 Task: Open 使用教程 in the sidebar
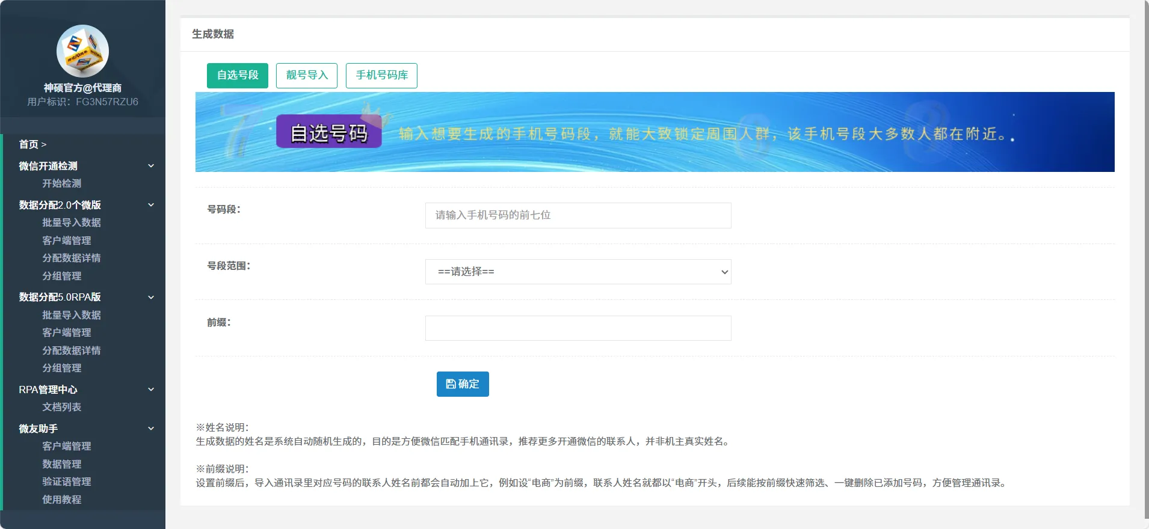(x=61, y=500)
